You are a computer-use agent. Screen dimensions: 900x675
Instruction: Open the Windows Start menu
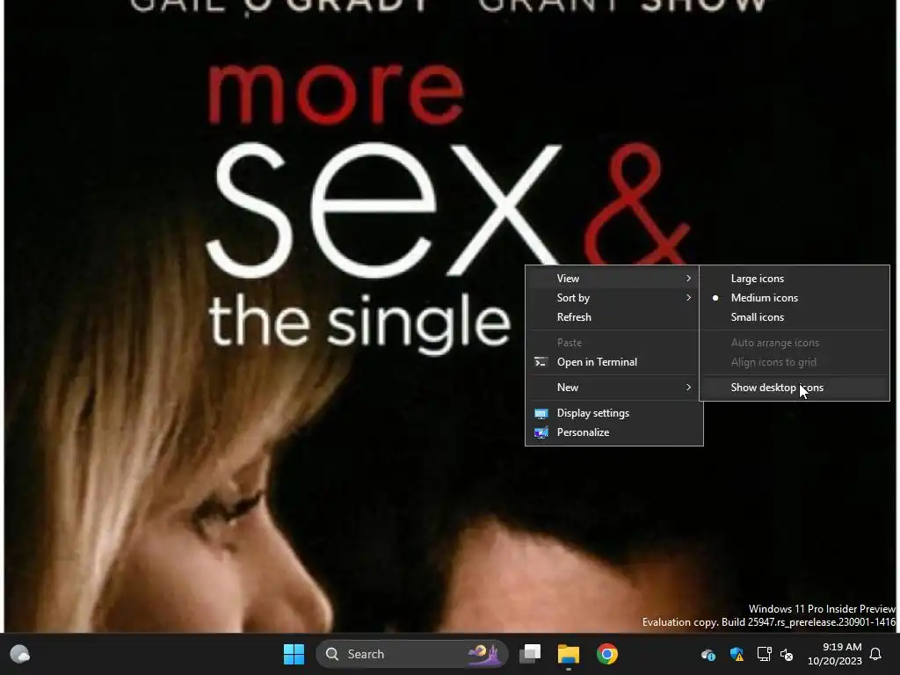click(x=294, y=654)
